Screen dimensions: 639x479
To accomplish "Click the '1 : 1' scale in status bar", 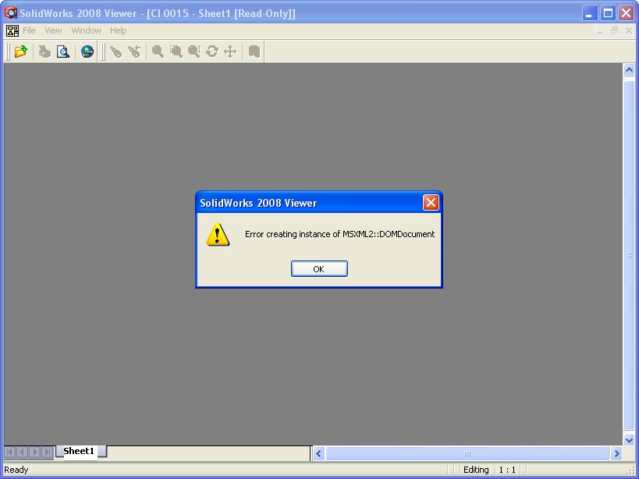I will (x=507, y=470).
